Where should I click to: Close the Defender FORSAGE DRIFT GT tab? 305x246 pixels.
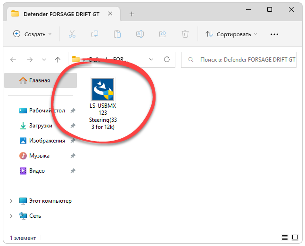click(x=110, y=14)
